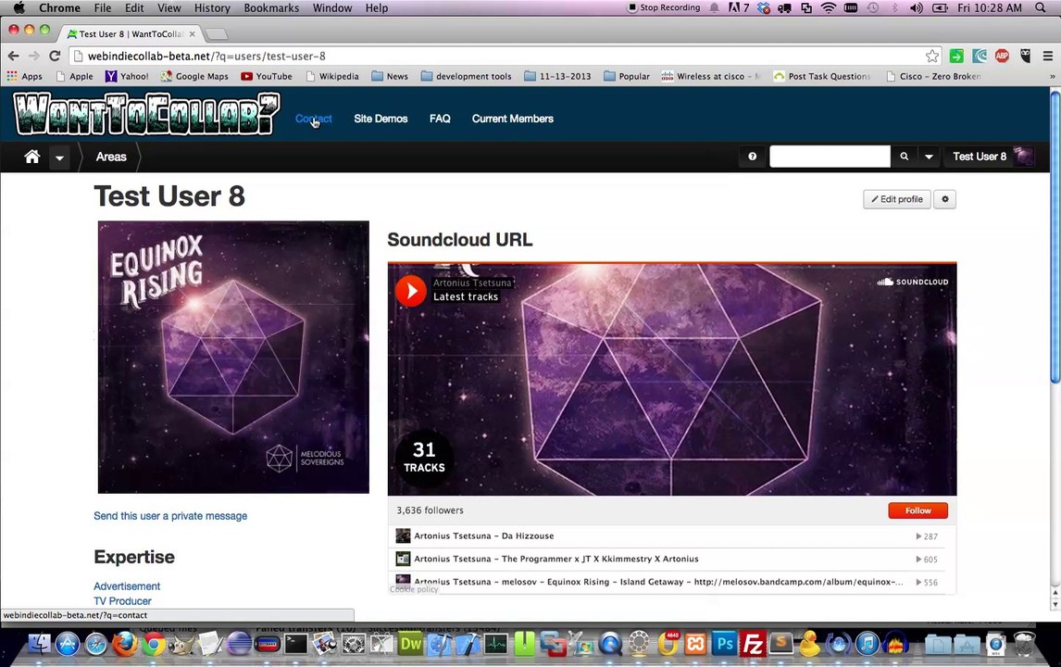Screen dimensions: 1061x667
Task: Open the development tools bookmark folder
Action: [467, 77]
